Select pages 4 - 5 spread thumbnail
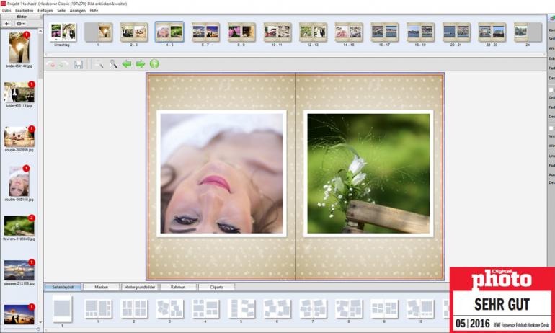 click(169, 32)
